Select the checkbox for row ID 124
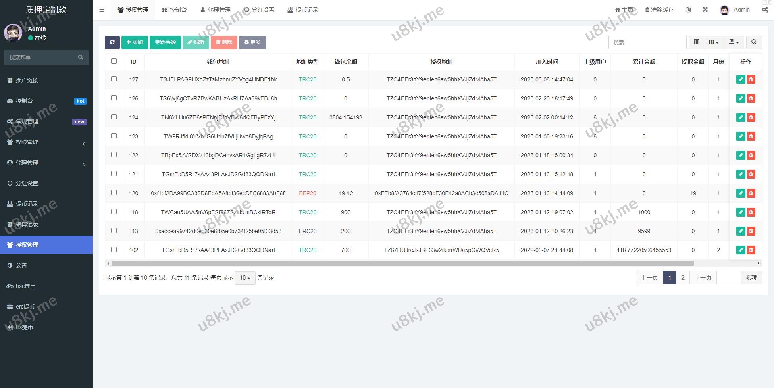This screenshot has height=388, width=774. [x=114, y=117]
